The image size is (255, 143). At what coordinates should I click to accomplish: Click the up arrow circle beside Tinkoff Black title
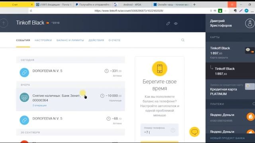(4, 23)
